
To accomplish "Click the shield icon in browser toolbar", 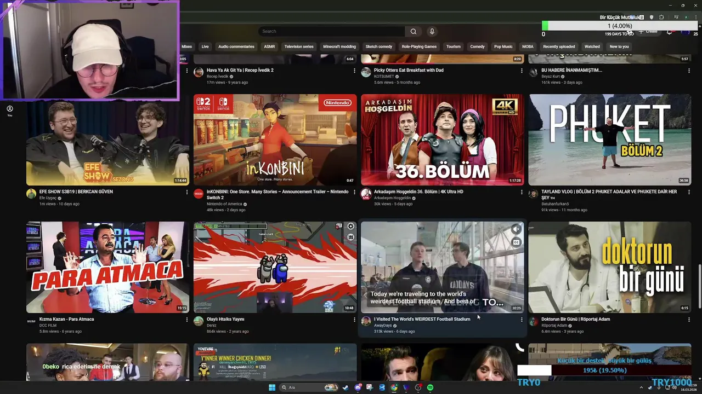I will [652, 18].
